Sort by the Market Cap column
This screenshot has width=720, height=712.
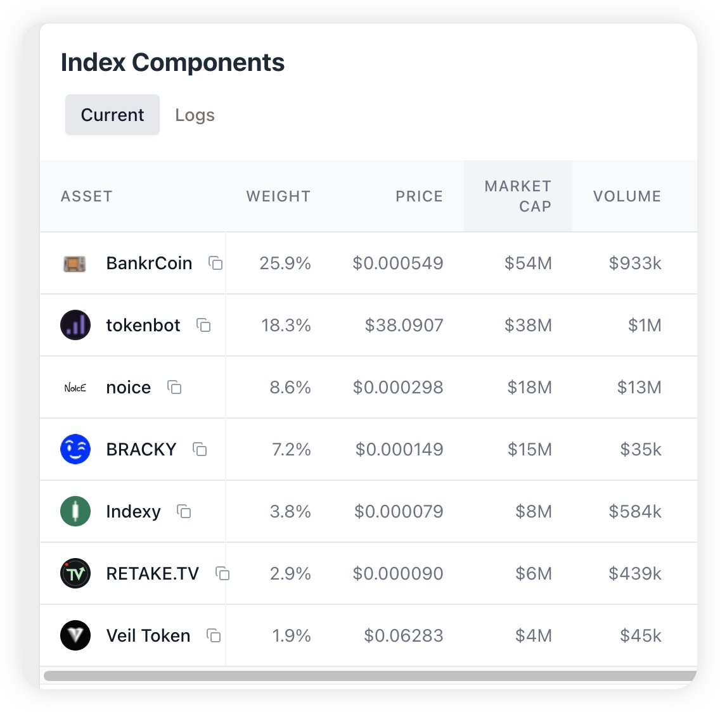click(x=517, y=196)
